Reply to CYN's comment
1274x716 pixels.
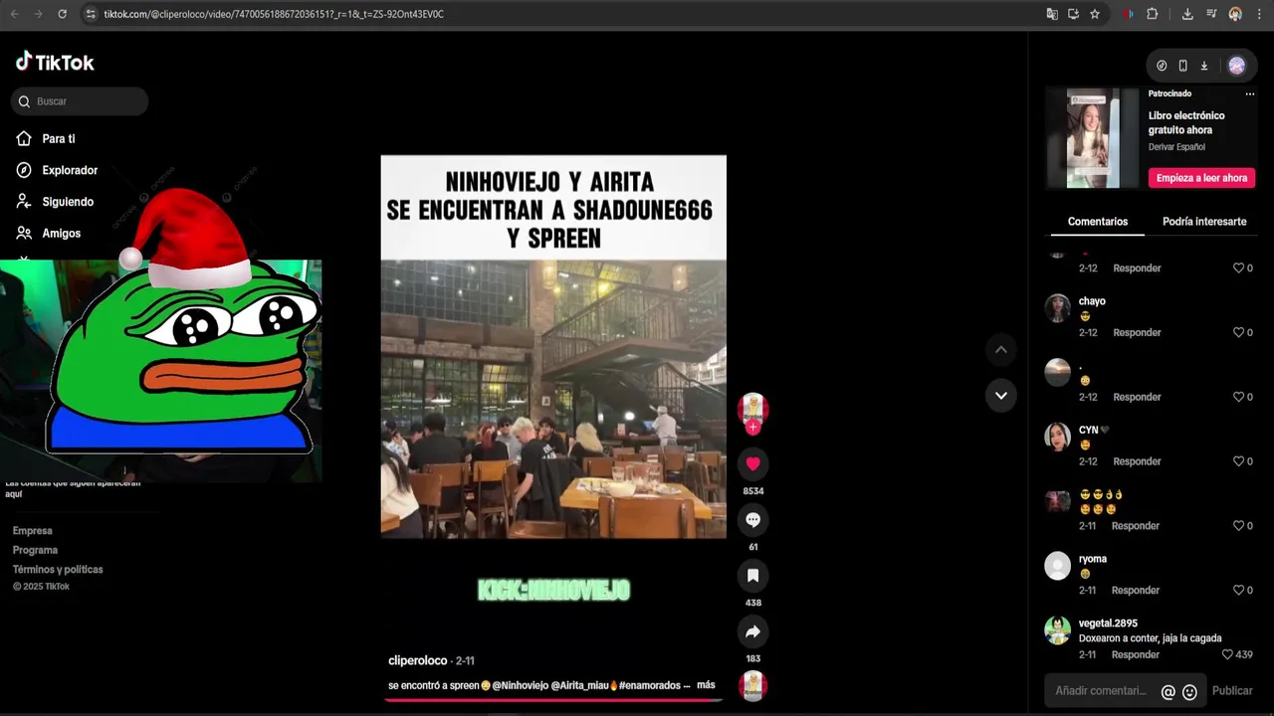point(1137,461)
